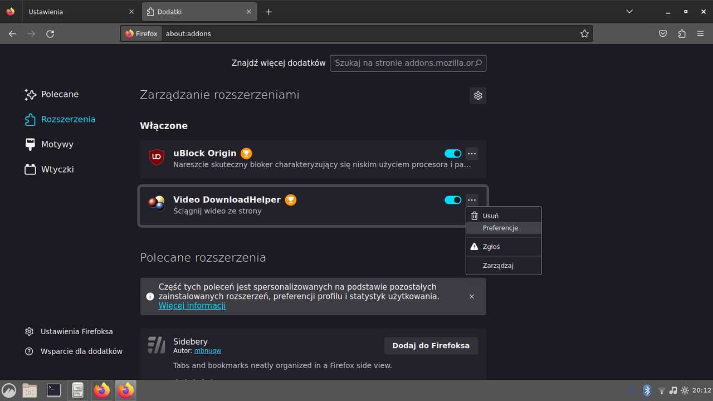This screenshot has width=713, height=401.
Task: Disable the Video DownloadHelper toggle
Action: [453, 200]
